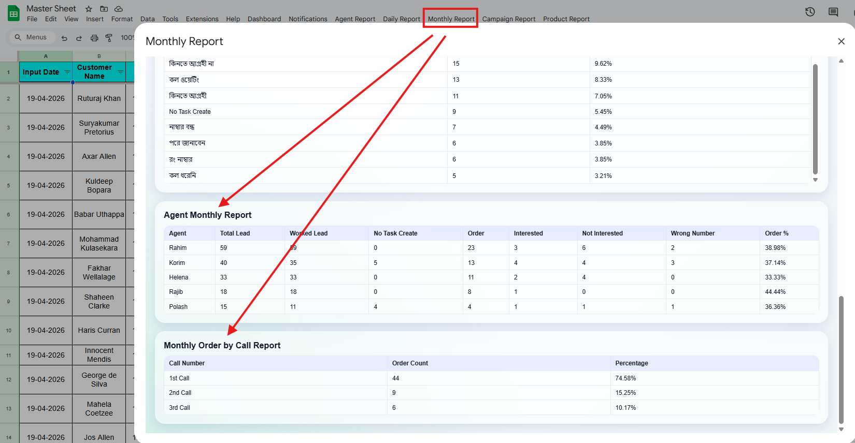
Task: Click the Ruturaj Khan cell
Action: (99, 98)
